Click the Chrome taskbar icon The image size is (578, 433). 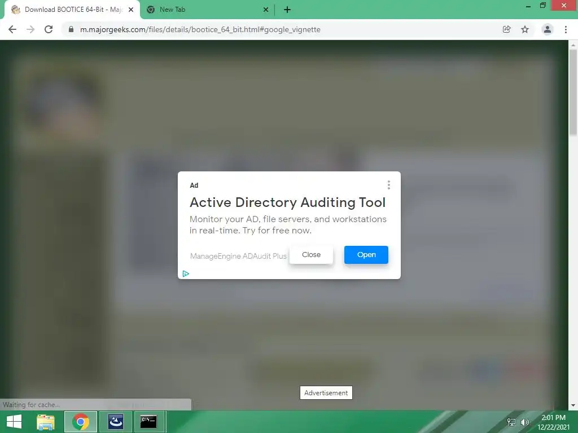click(x=81, y=422)
